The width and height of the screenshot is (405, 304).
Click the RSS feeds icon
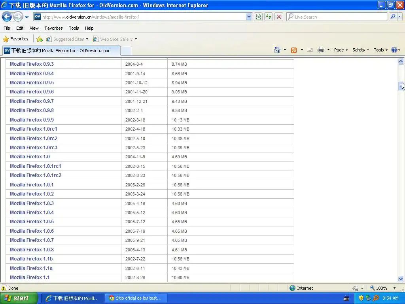[x=294, y=50]
